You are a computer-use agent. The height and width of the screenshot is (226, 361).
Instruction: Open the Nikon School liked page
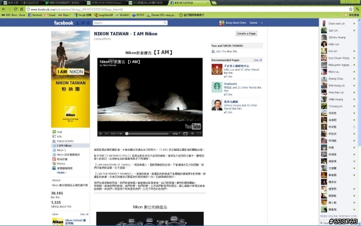click(75, 221)
